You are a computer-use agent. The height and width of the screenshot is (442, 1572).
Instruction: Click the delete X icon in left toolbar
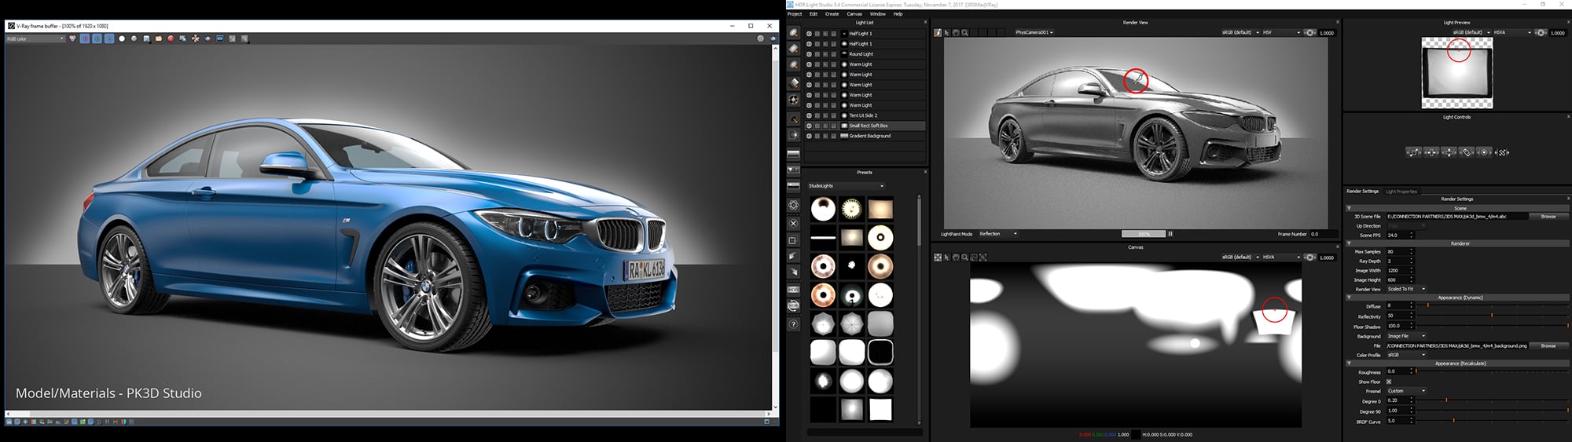[x=793, y=223]
